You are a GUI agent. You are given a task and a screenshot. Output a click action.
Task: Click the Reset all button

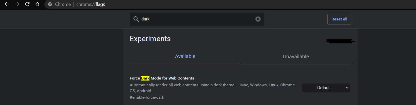click(339, 19)
